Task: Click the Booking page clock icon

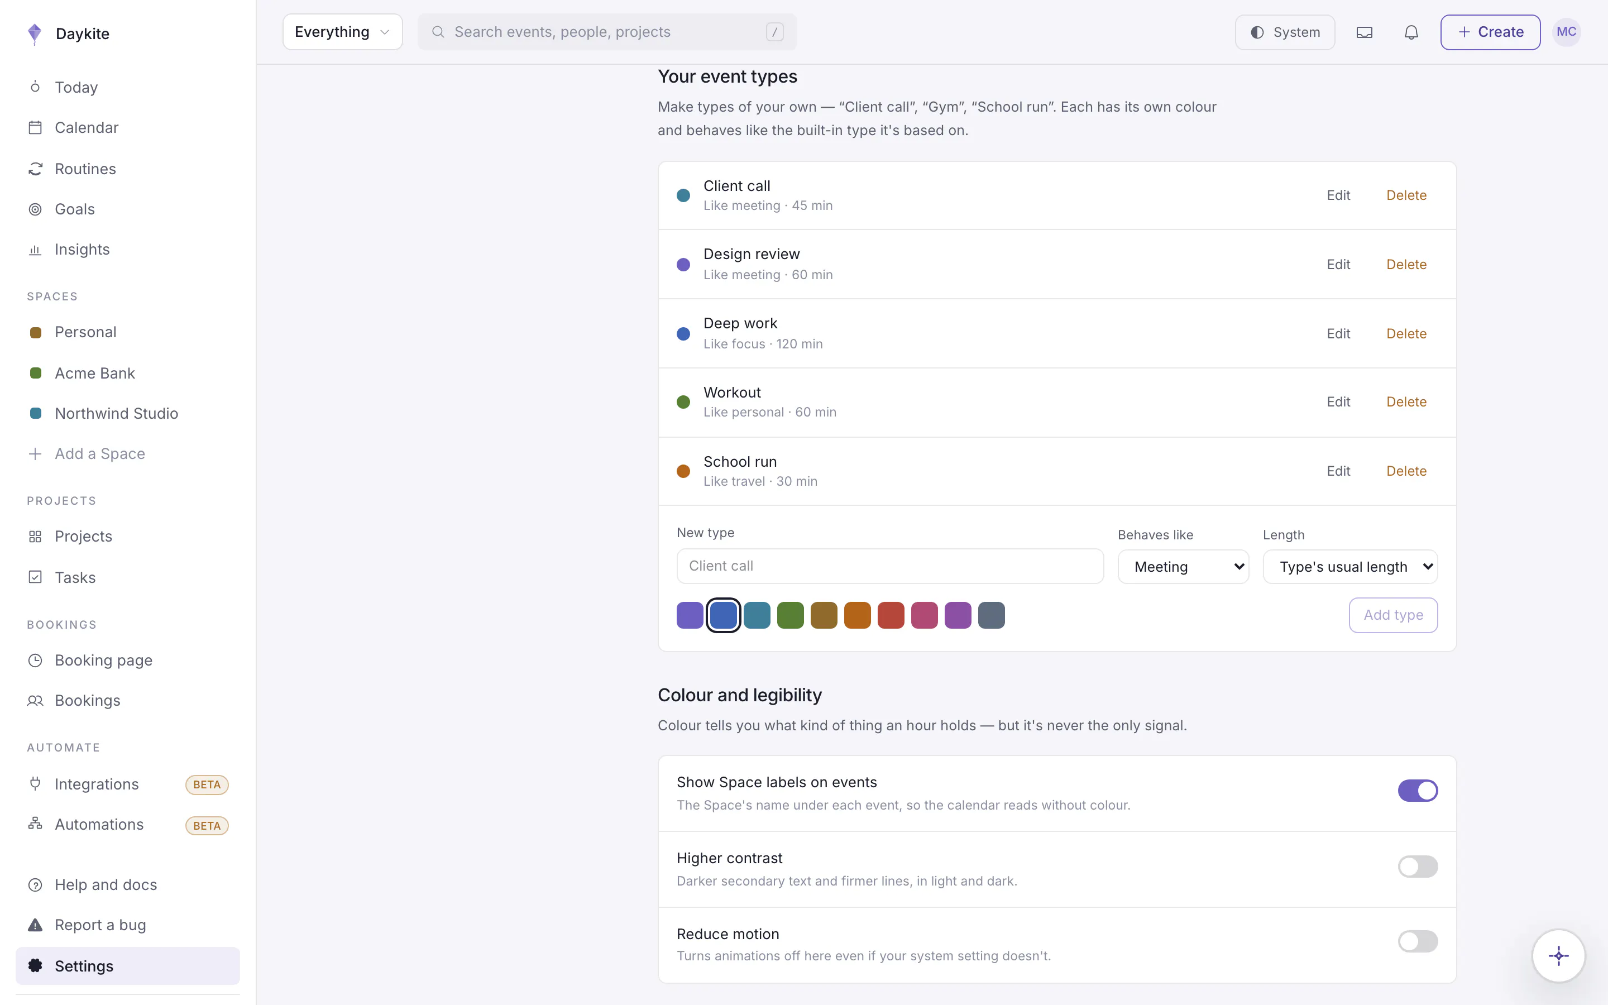Action: [x=35, y=660]
